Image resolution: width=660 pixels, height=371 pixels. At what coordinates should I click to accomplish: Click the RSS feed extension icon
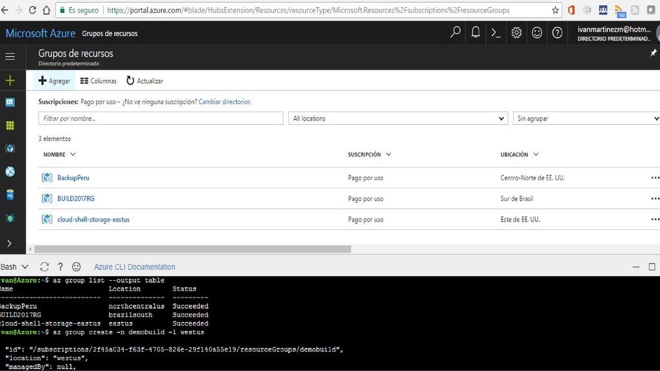click(619, 11)
